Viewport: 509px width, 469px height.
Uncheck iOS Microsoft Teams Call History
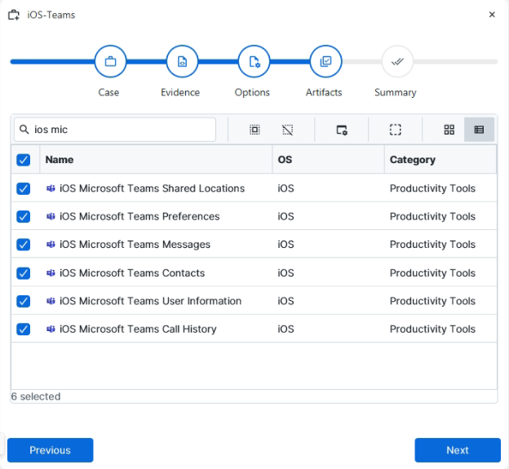tap(24, 329)
